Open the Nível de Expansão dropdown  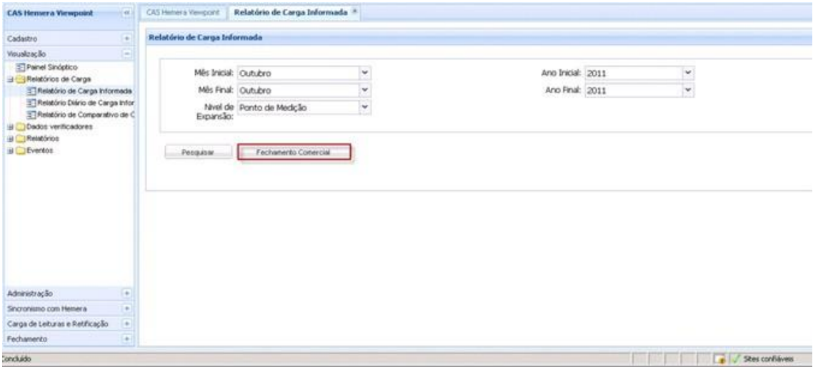(364, 107)
